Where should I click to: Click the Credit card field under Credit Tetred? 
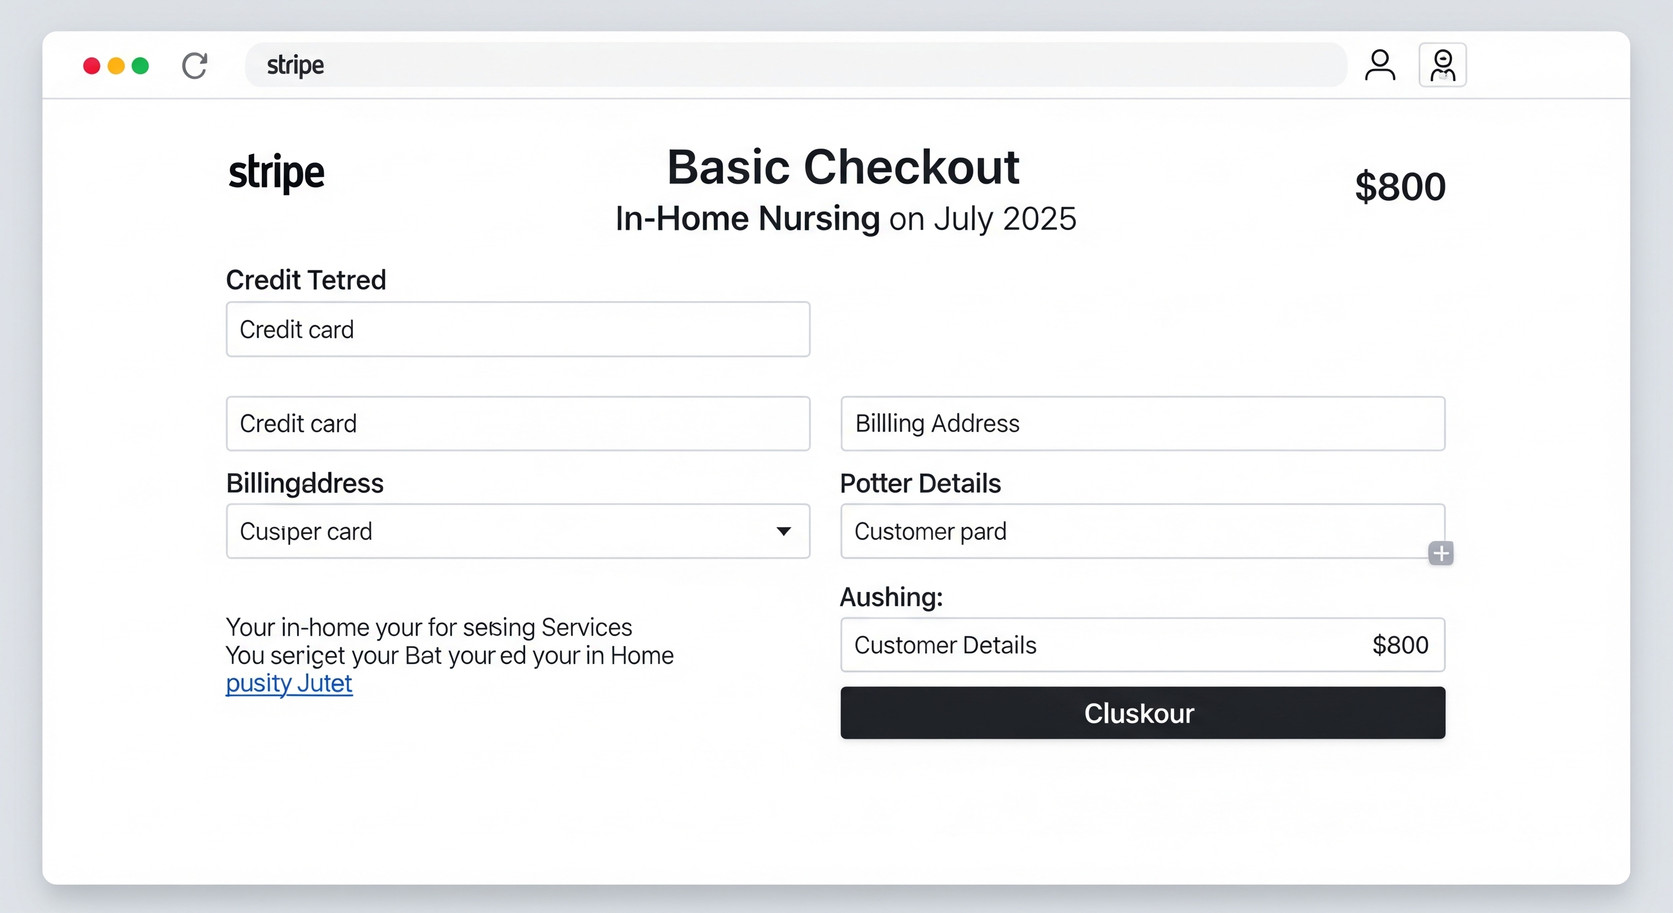coord(517,329)
